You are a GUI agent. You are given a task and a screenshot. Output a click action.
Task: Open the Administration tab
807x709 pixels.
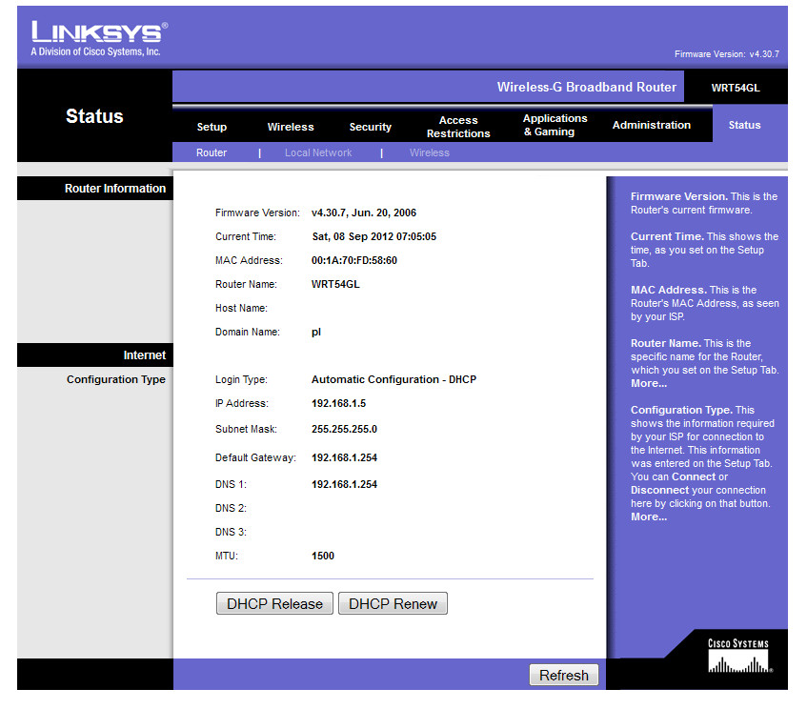pyautogui.click(x=651, y=125)
